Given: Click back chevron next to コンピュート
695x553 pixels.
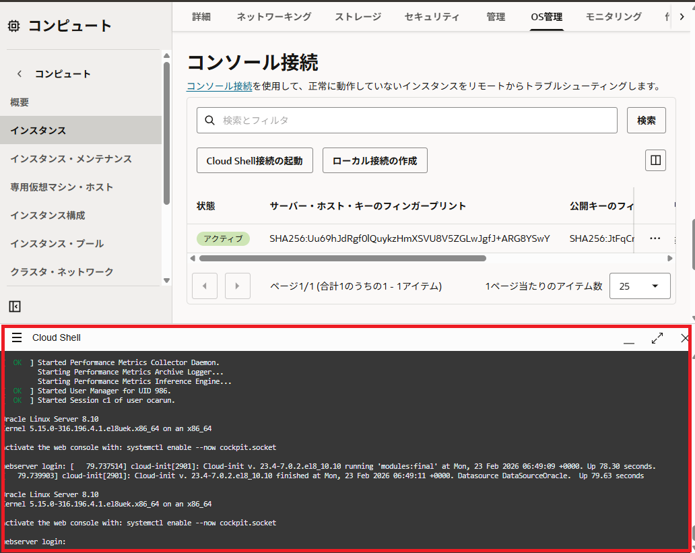Looking at the screenshot, I should click(20, 74).
